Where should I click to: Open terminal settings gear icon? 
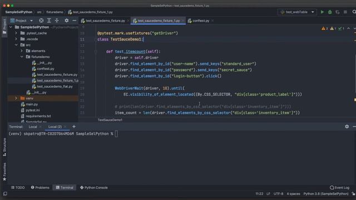point(347,127)
